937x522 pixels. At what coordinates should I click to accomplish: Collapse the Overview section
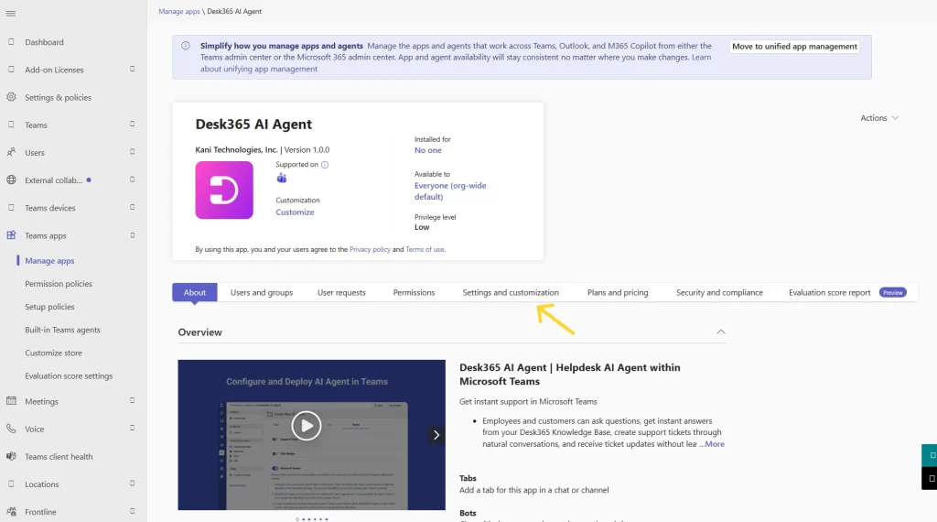coord(721,332)
